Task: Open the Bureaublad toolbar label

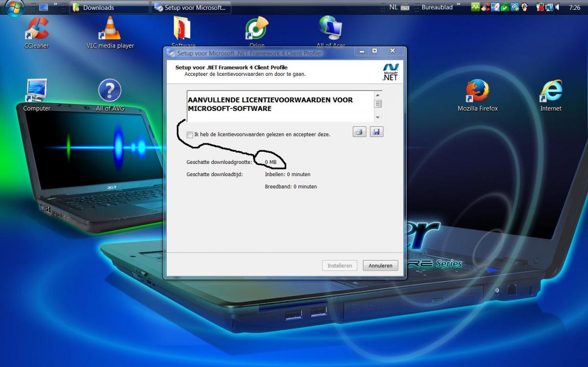Action: tap(438, 7)
